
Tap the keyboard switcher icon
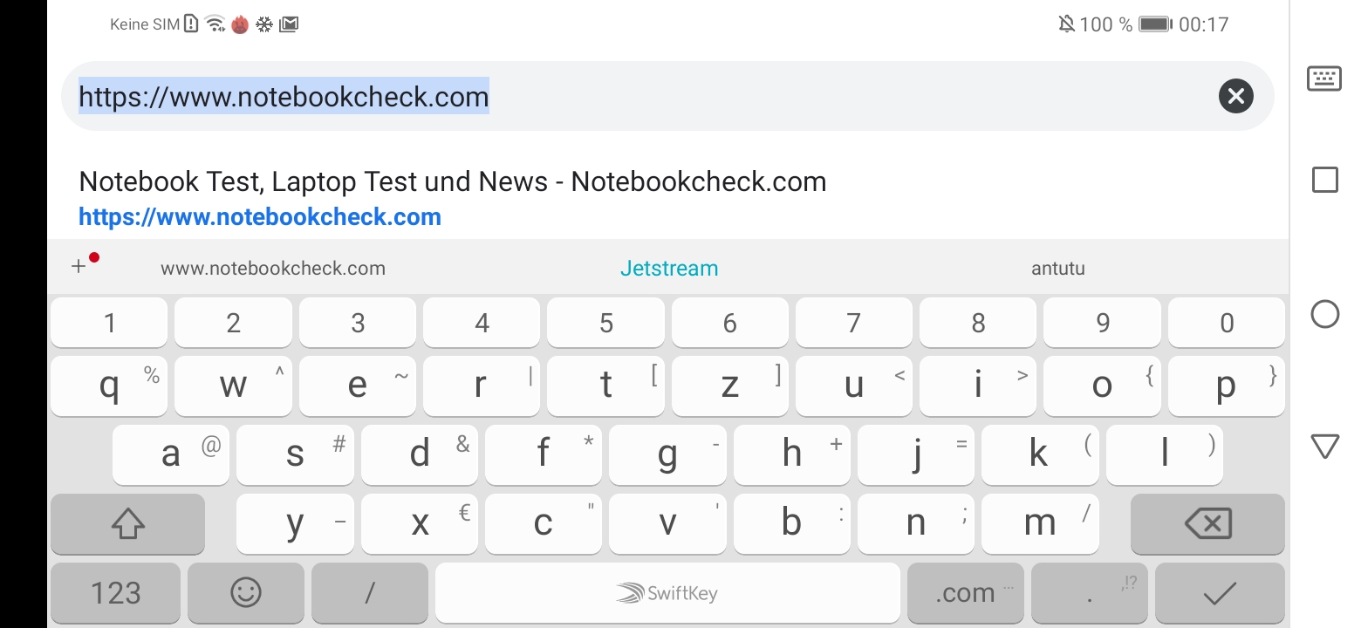click(1323, 78)
